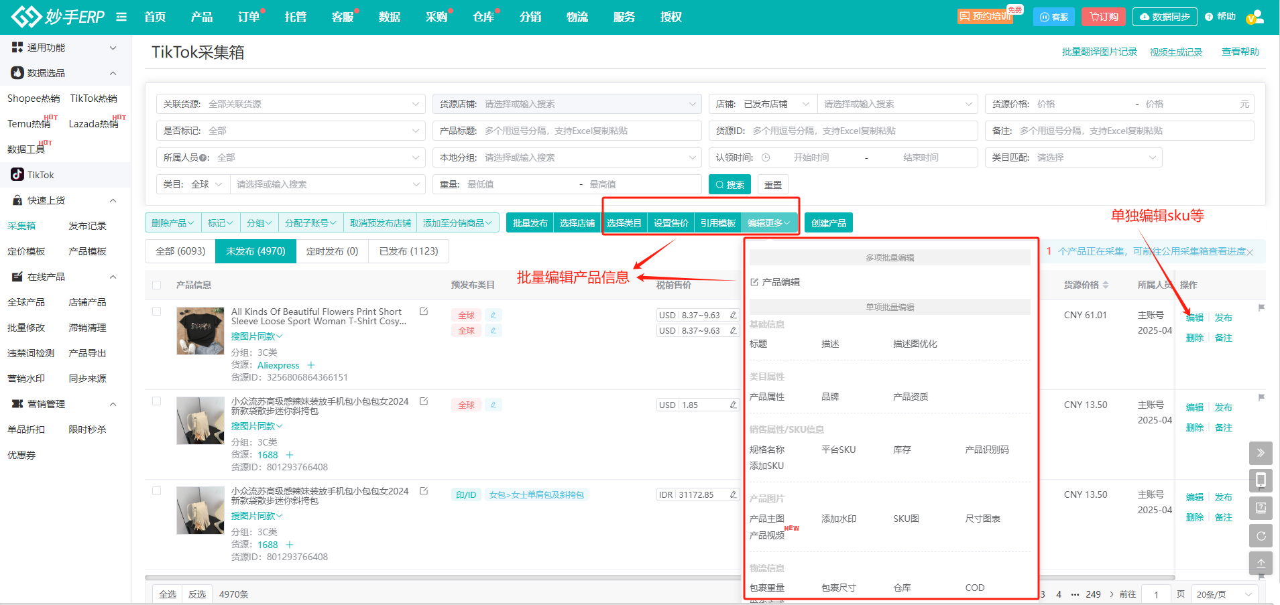Click sort arrows on 货源价格 column
Viewport: 1280px width, 605px height.
pos(1106,285)
